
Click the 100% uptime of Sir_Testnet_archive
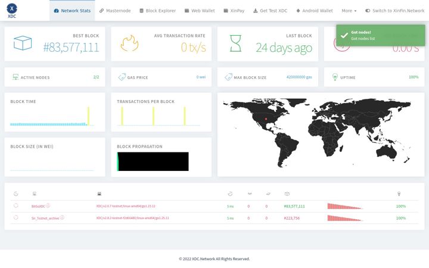tap(401, 218)
